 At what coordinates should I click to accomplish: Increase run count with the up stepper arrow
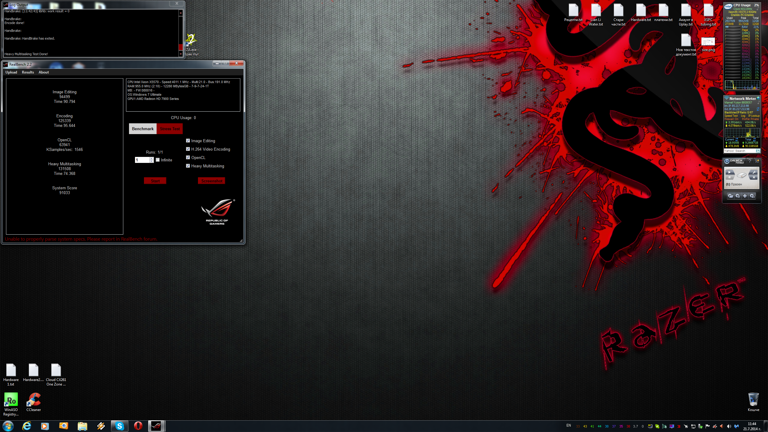click(x=151, y=158)
